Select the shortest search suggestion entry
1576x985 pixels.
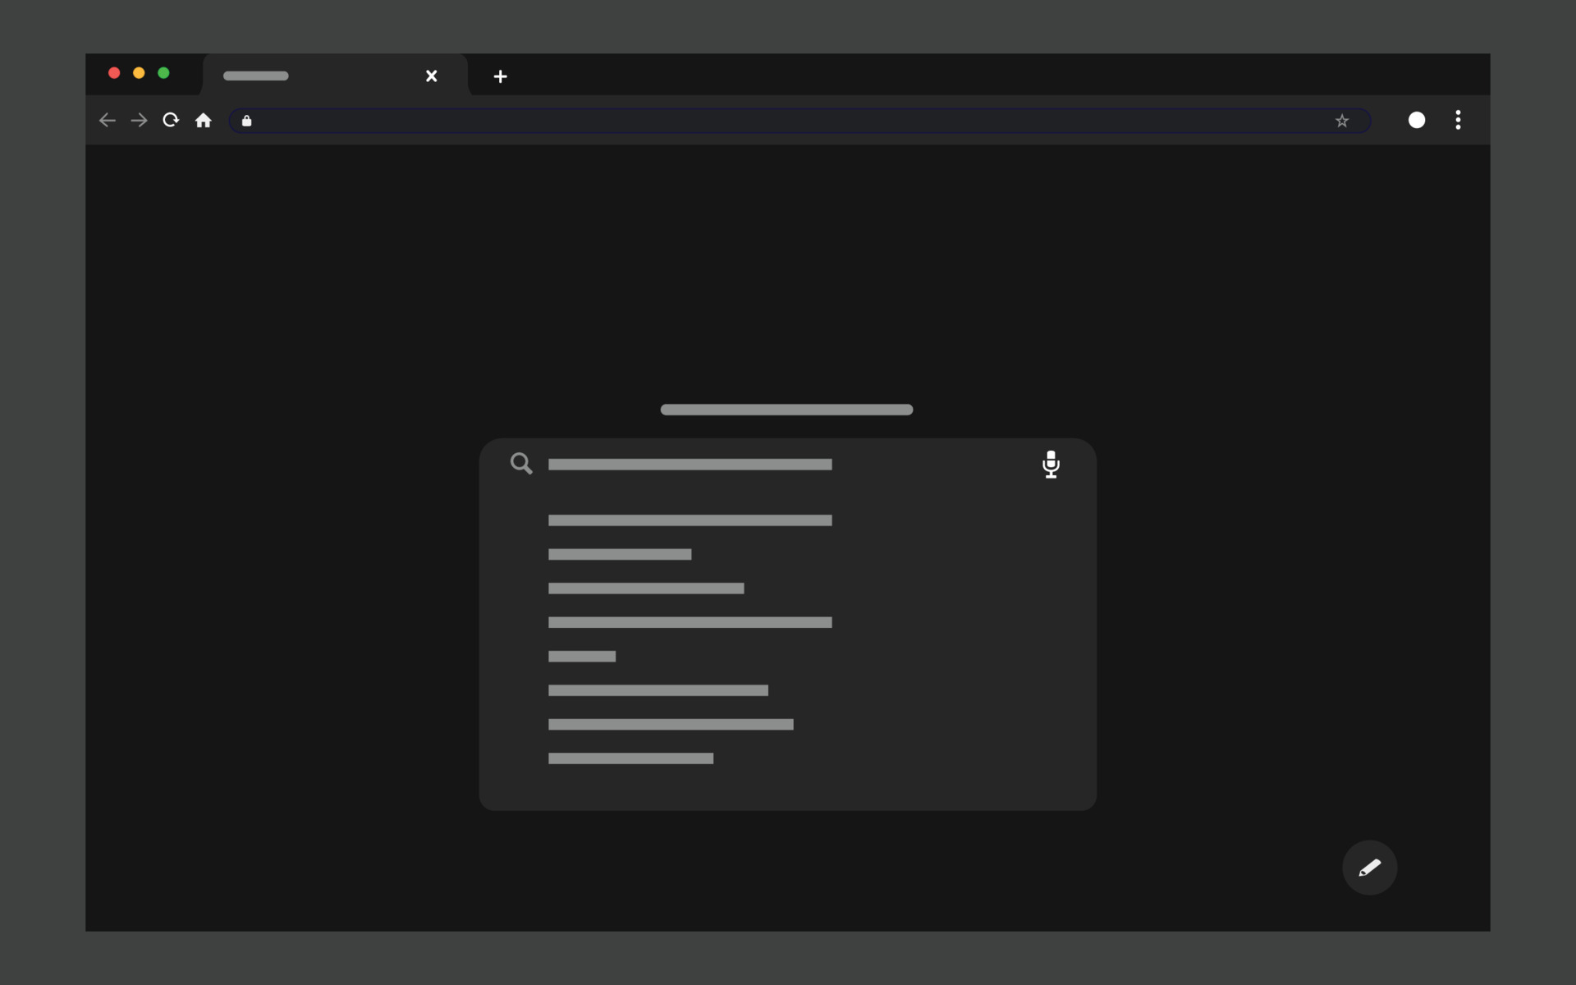(581, 656)
